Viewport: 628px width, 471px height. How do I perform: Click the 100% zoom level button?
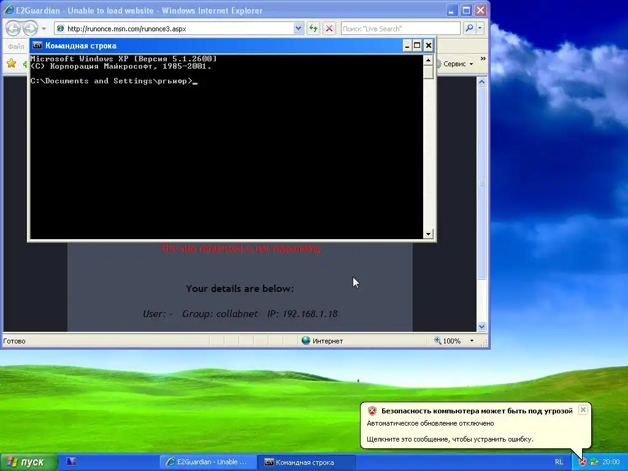point(448,341)
